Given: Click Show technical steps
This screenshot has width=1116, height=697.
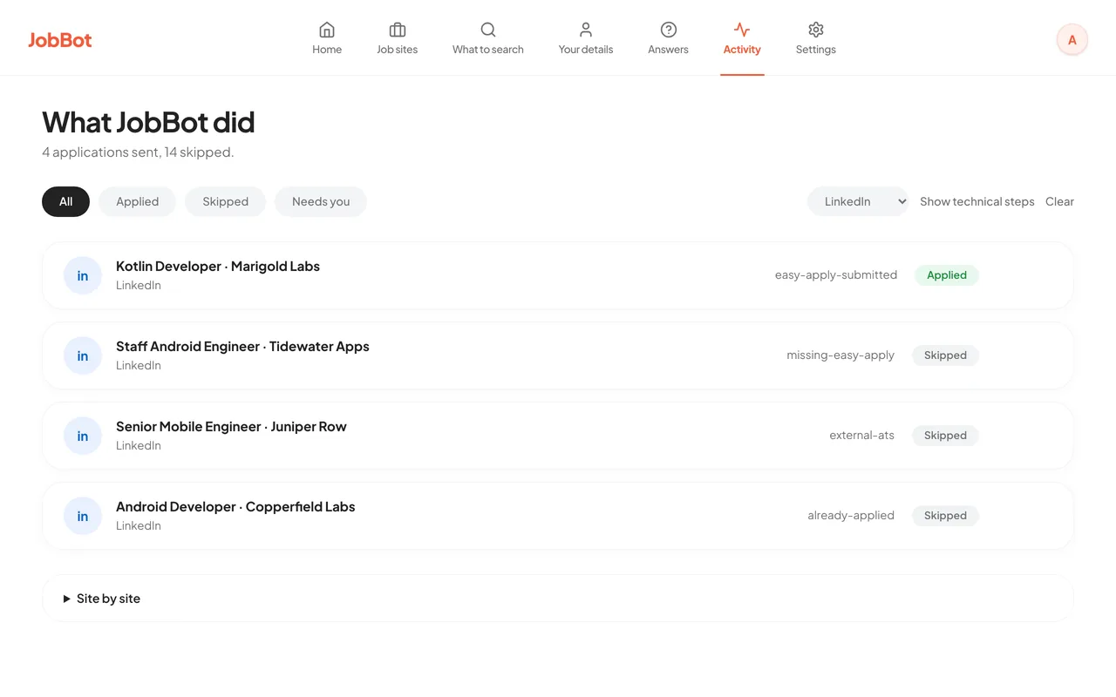Looking at the screenshot, I should [977, 201].
